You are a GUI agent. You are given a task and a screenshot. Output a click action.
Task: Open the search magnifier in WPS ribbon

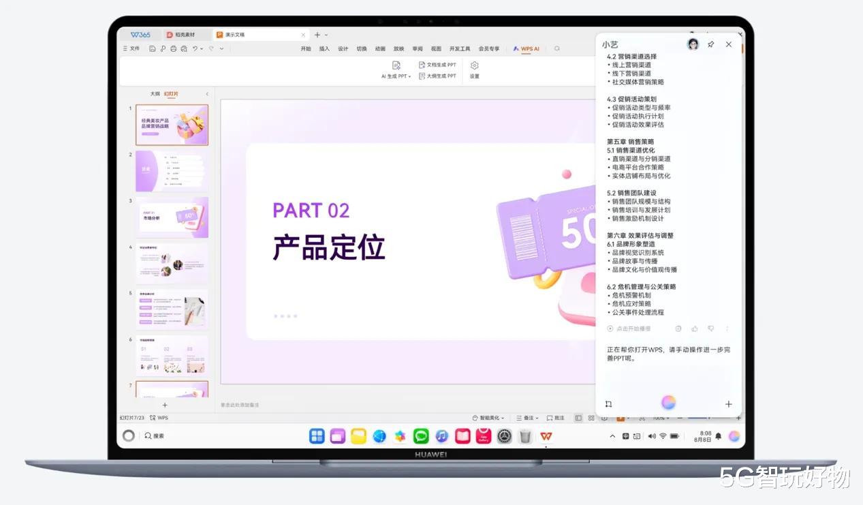click(556, 48)
